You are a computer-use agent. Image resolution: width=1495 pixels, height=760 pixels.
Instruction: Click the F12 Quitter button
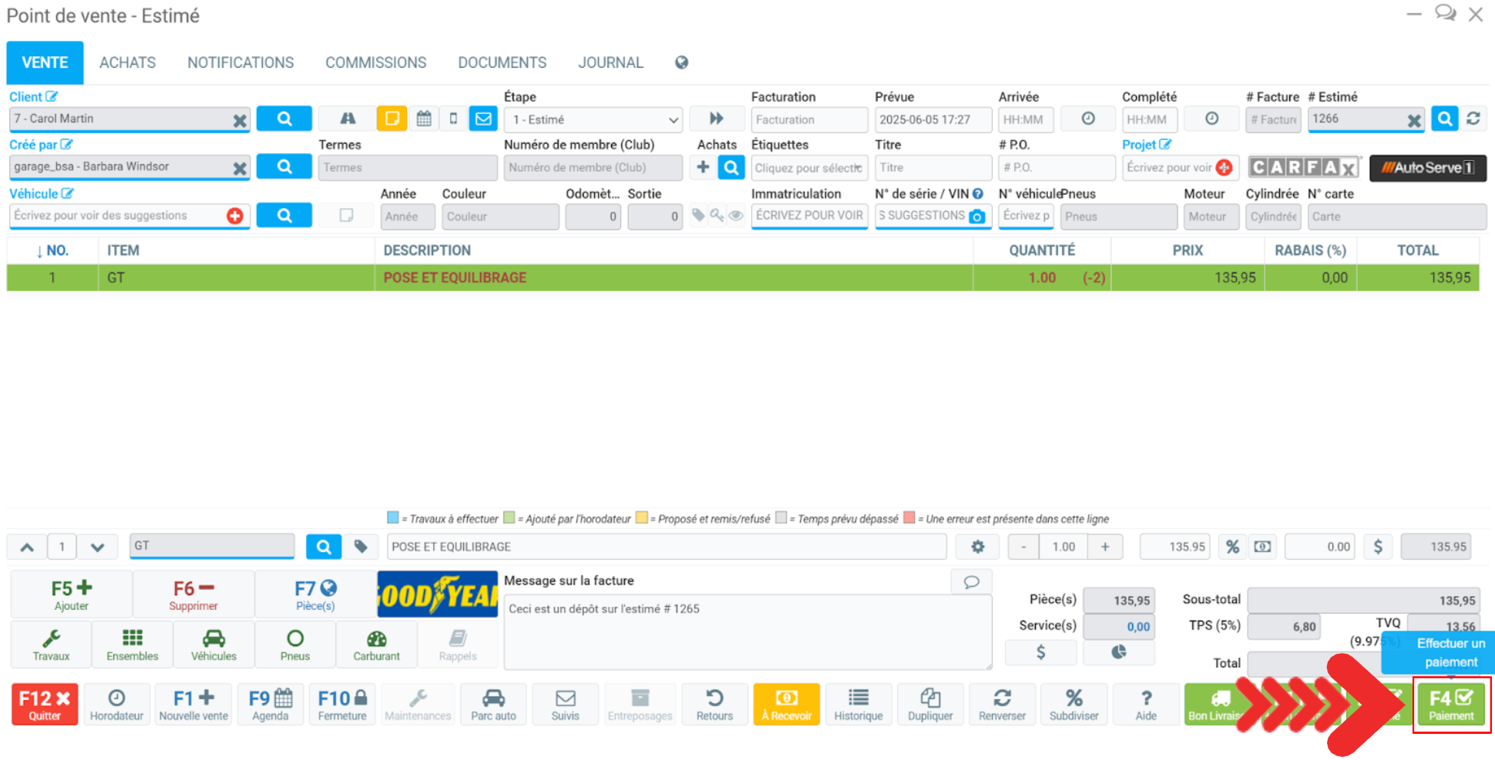pyautogui.click(x=45, y=705)
